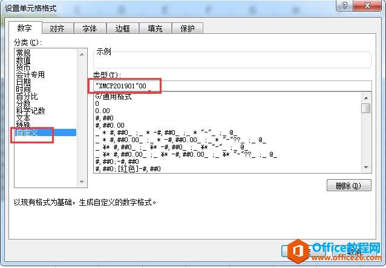The image size is (386, 268).
Task: Click the dialog help question-mark button
Action: tap(345, 5)
